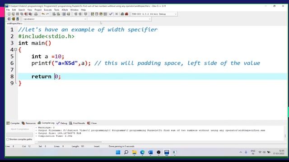Open the Execute menu

click(x=48, y=10)
